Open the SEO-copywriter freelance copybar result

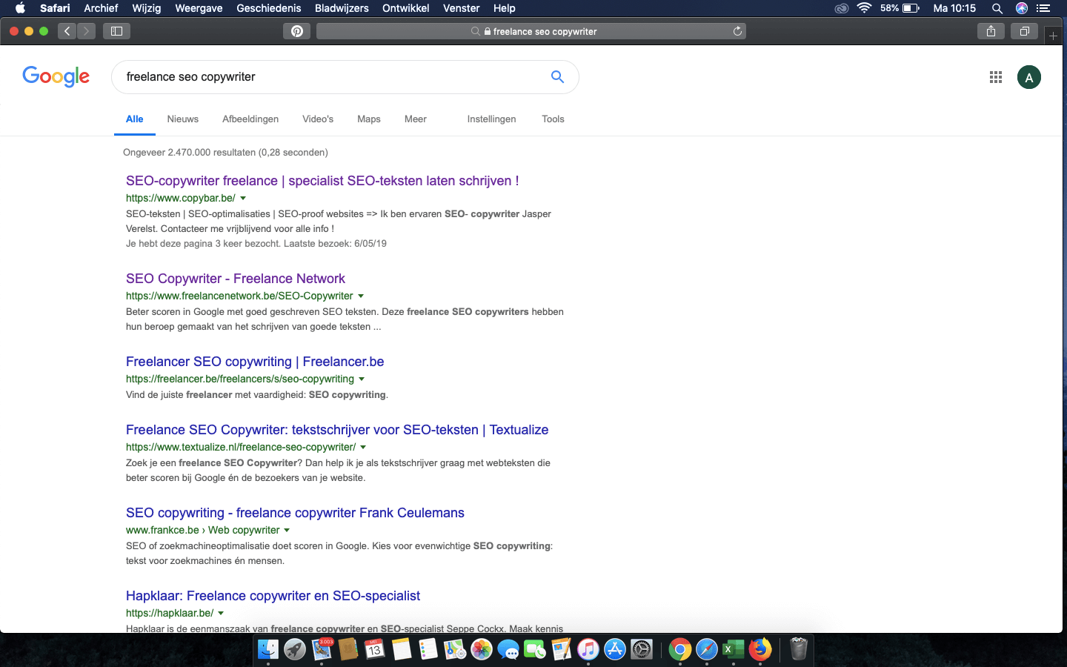(x=322, y=181)
